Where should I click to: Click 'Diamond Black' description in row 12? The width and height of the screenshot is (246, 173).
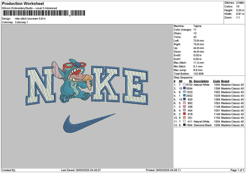point(203,125)
